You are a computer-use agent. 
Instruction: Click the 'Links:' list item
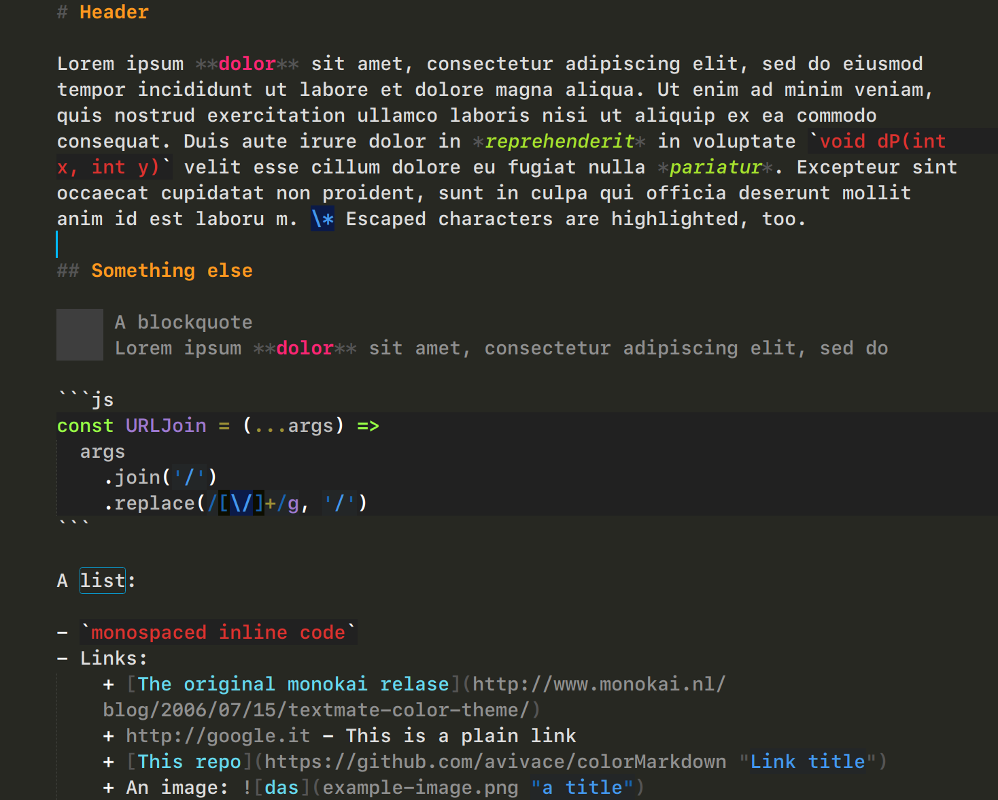114,659
